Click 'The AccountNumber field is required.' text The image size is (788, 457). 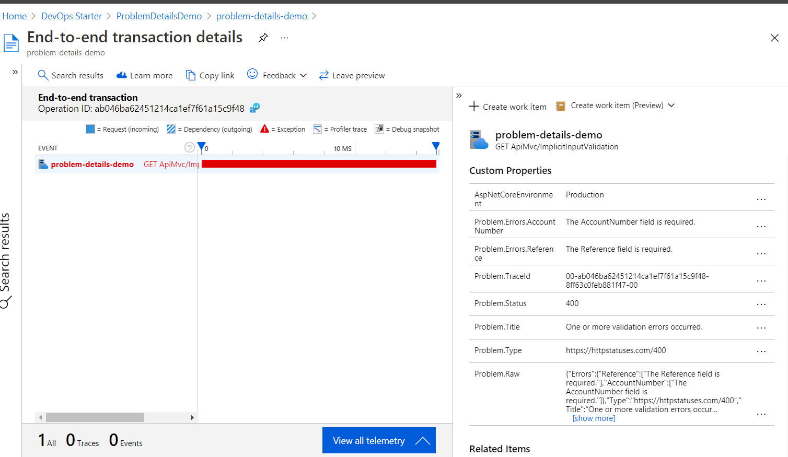(631, 222)
